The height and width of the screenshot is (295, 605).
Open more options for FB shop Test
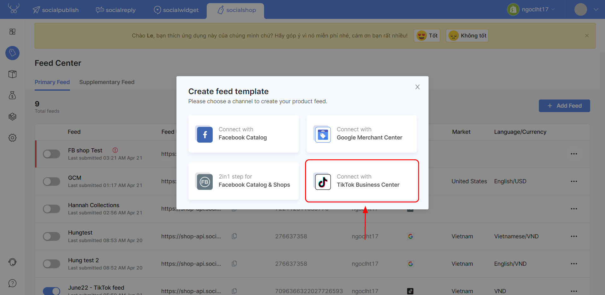point(574,154)
